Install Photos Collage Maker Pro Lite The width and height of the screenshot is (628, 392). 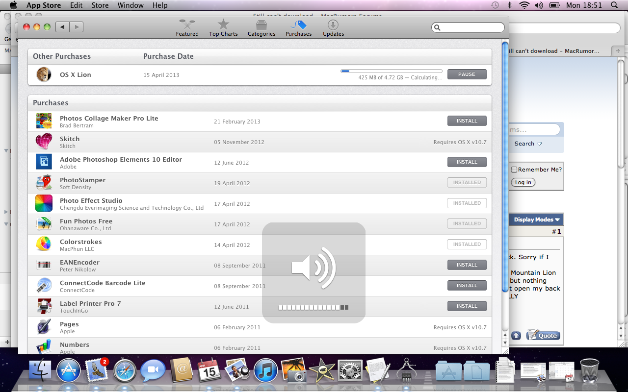467,121
